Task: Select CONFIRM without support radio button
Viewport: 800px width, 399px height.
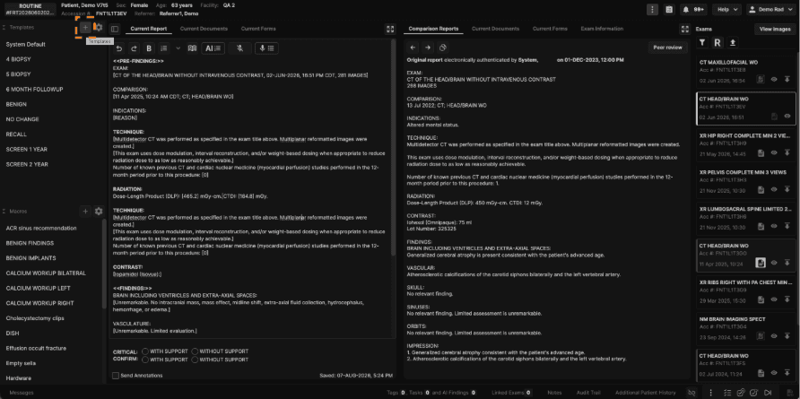Action: (x=195, y=360)
